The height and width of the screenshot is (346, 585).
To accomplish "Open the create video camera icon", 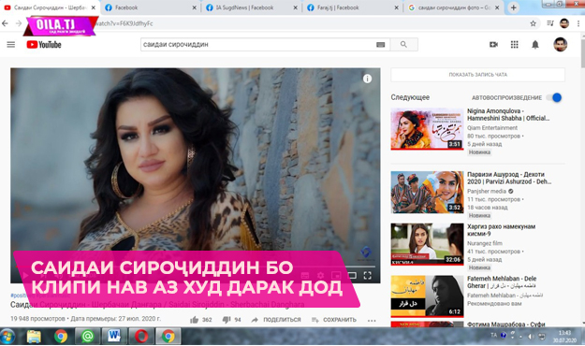I will pos(493,44).
